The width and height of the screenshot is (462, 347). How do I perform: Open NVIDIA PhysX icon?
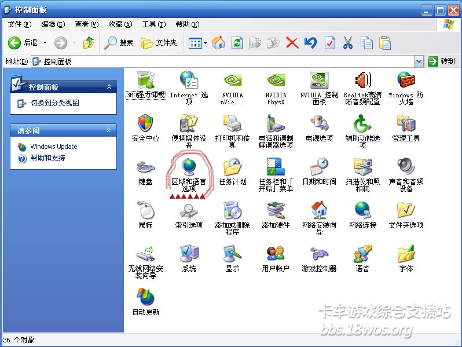pos(276,80)
